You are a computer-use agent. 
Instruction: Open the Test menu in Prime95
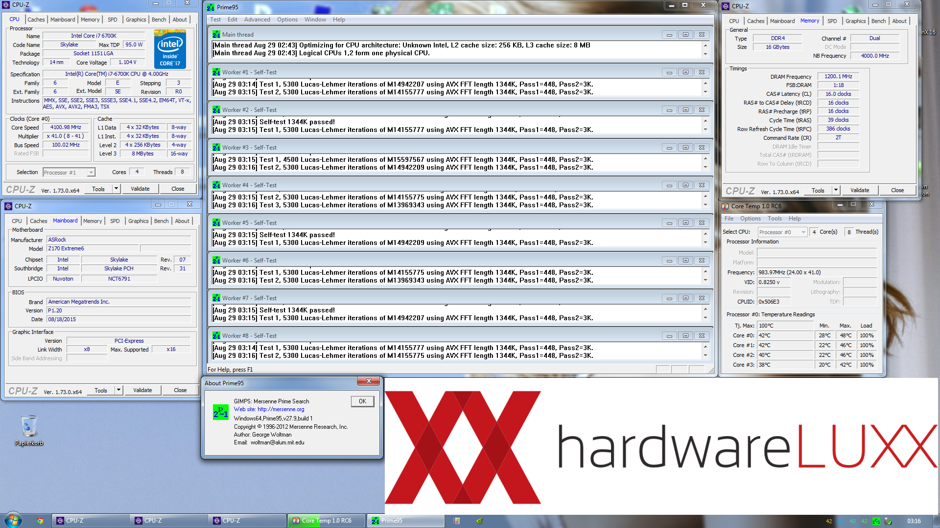point(215,20)
